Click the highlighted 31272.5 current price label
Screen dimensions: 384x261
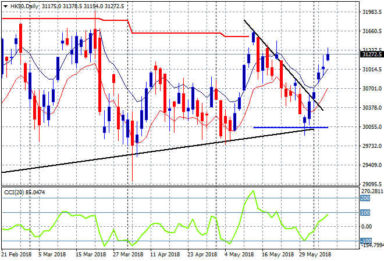click(372, 55)
